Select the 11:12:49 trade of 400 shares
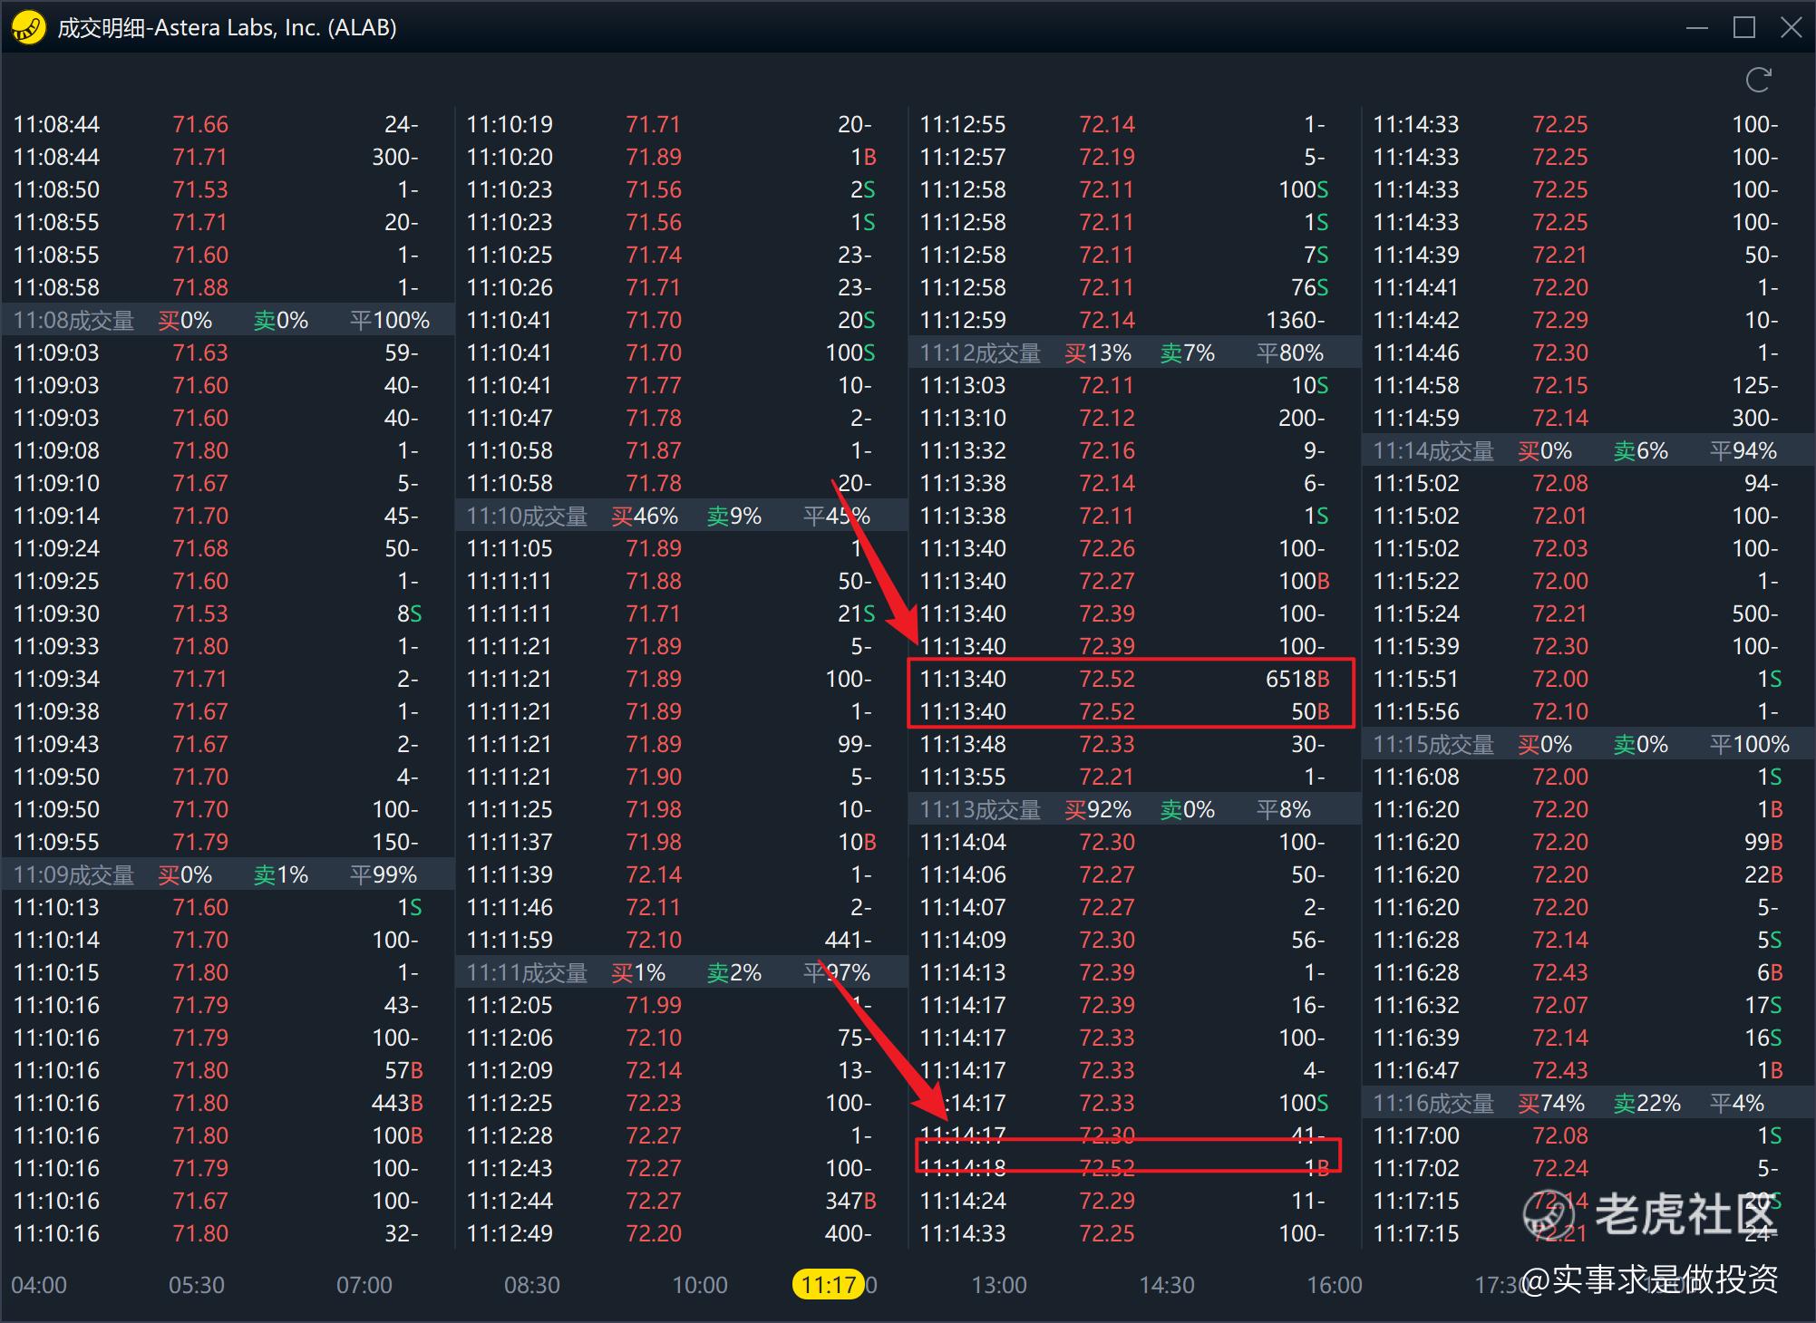This screenshot has width=1816, height=1323. pos(681,1233)
